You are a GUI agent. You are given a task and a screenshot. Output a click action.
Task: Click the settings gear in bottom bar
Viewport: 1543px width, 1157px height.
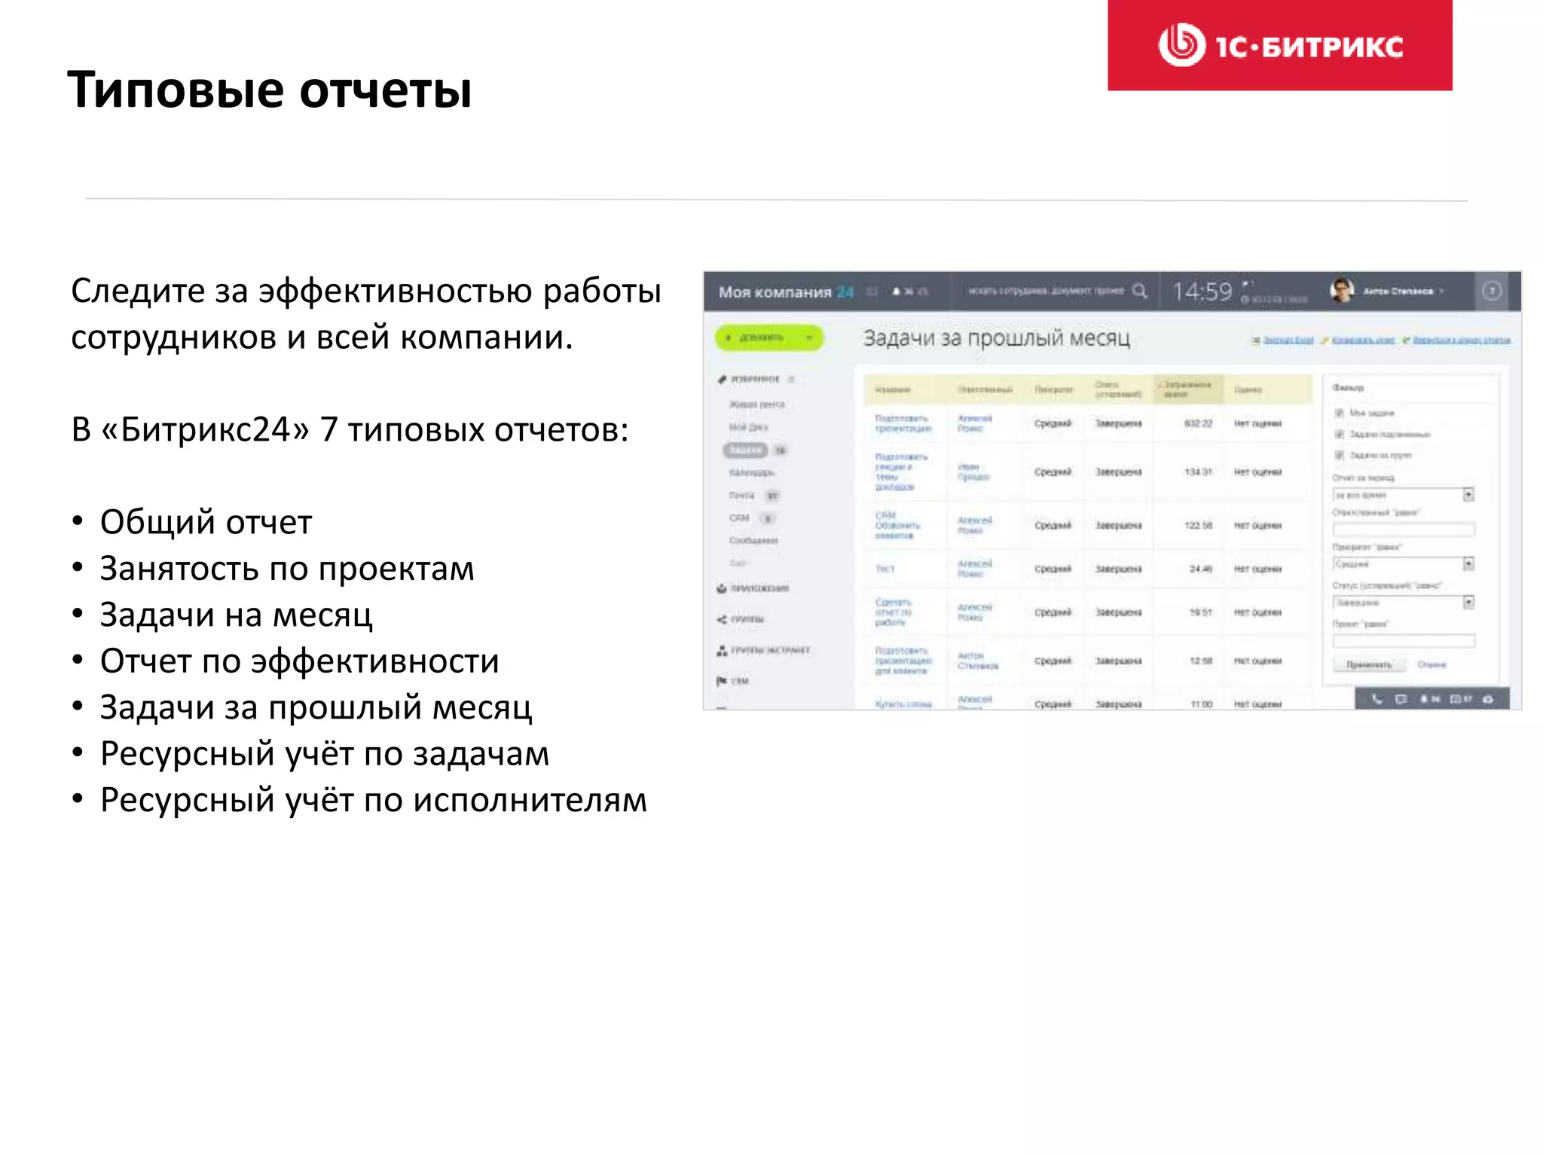pos(1488,699)
